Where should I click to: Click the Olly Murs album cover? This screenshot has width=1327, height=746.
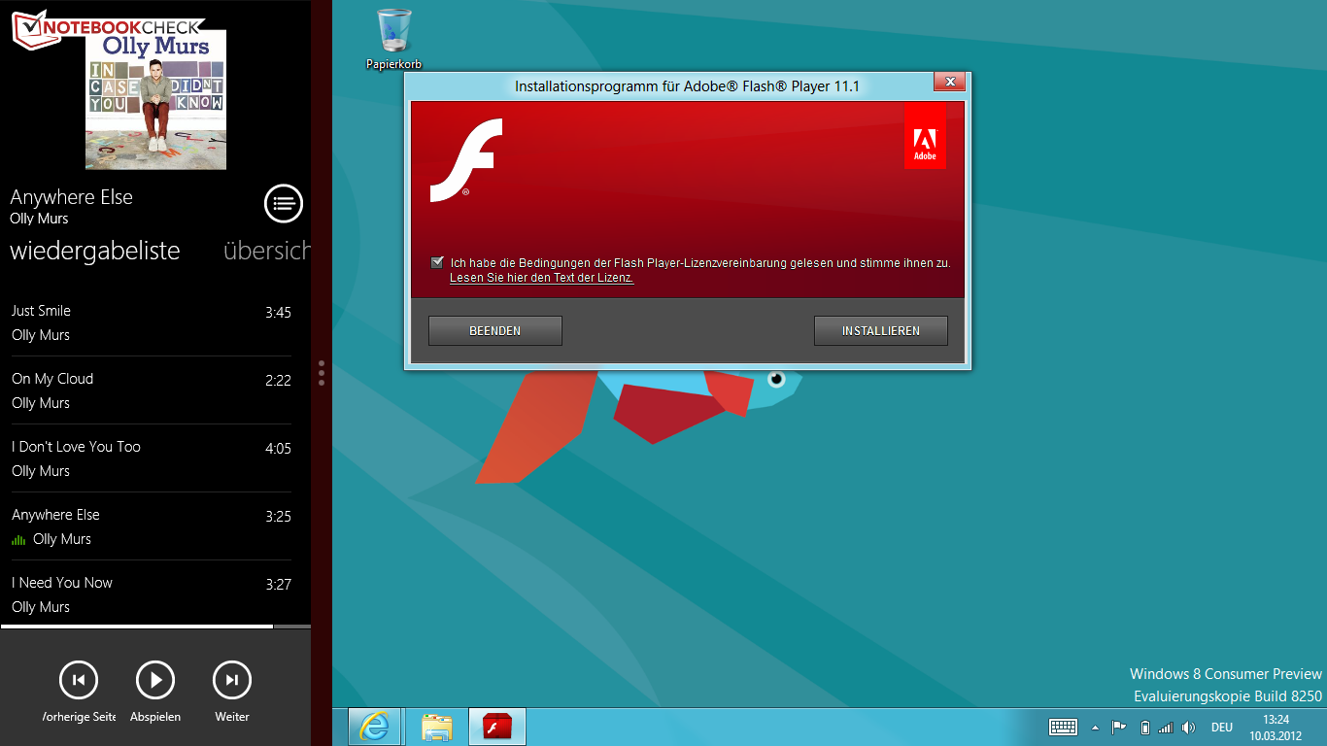(x=156, y=100)
